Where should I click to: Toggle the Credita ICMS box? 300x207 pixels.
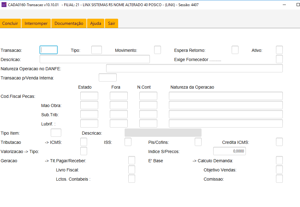pos(279,142)
